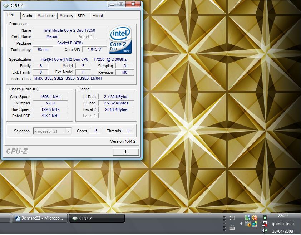Image resolution: width=301 pixels, height=235 pixels.
Task: Open the LAN tray icon
Action: (248, 217)
